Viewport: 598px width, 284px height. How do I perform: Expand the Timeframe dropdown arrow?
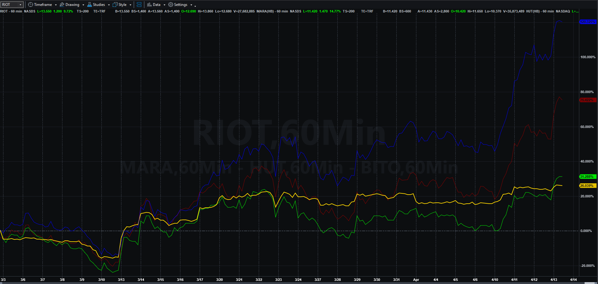56,5
